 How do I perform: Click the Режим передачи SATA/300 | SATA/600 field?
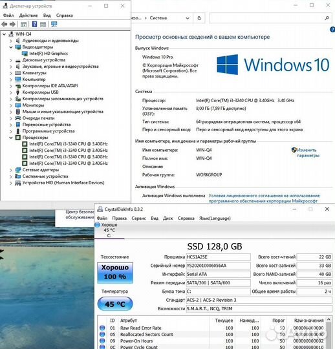point(218,282)
